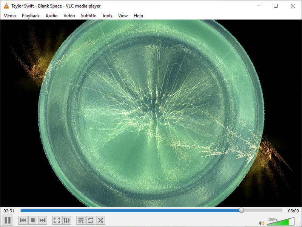This screenshot has height=227, width=302.
Task: Open the Video menu
Action: (69, 16)
